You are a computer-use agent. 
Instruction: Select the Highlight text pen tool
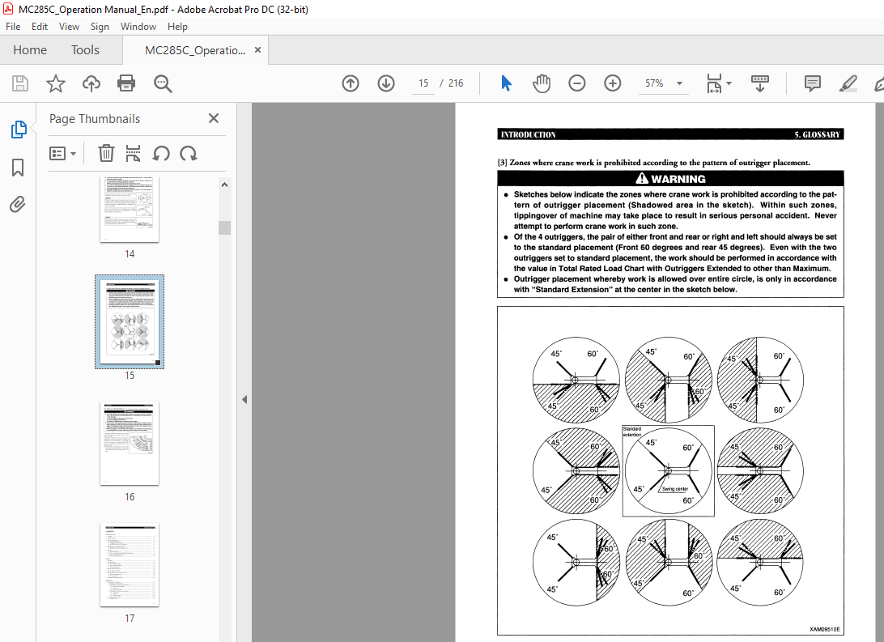pyautogui.click(x=848, y=83)
